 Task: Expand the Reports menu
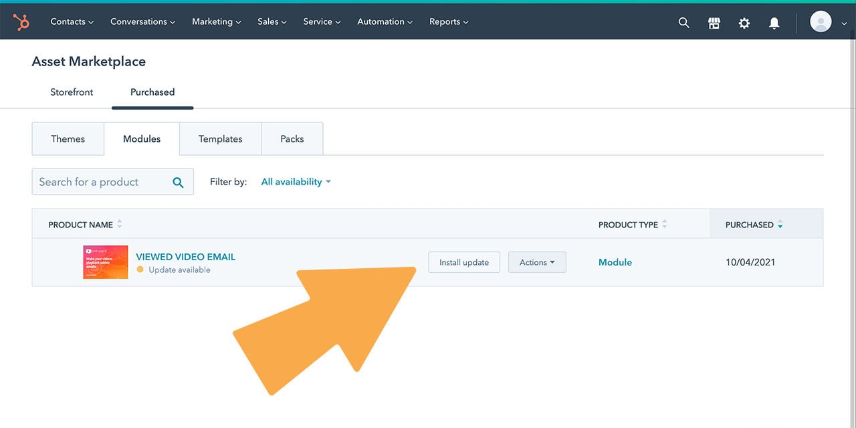(449, 22)
